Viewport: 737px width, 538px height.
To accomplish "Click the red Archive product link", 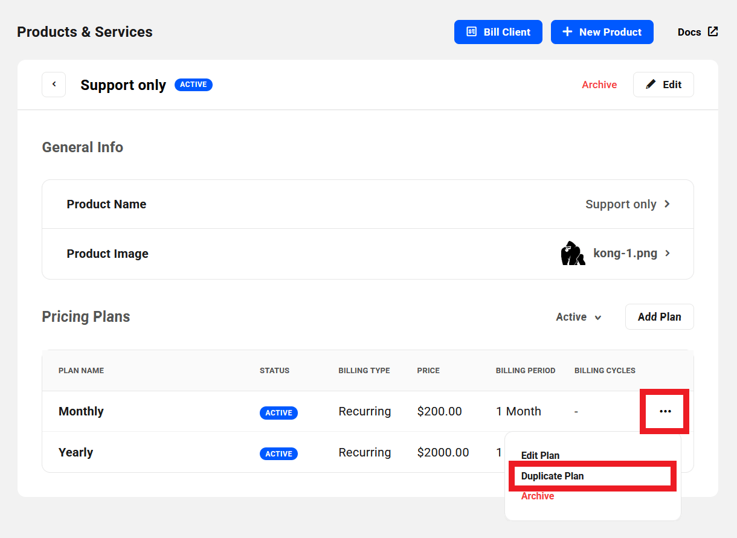I will point(599,85).
